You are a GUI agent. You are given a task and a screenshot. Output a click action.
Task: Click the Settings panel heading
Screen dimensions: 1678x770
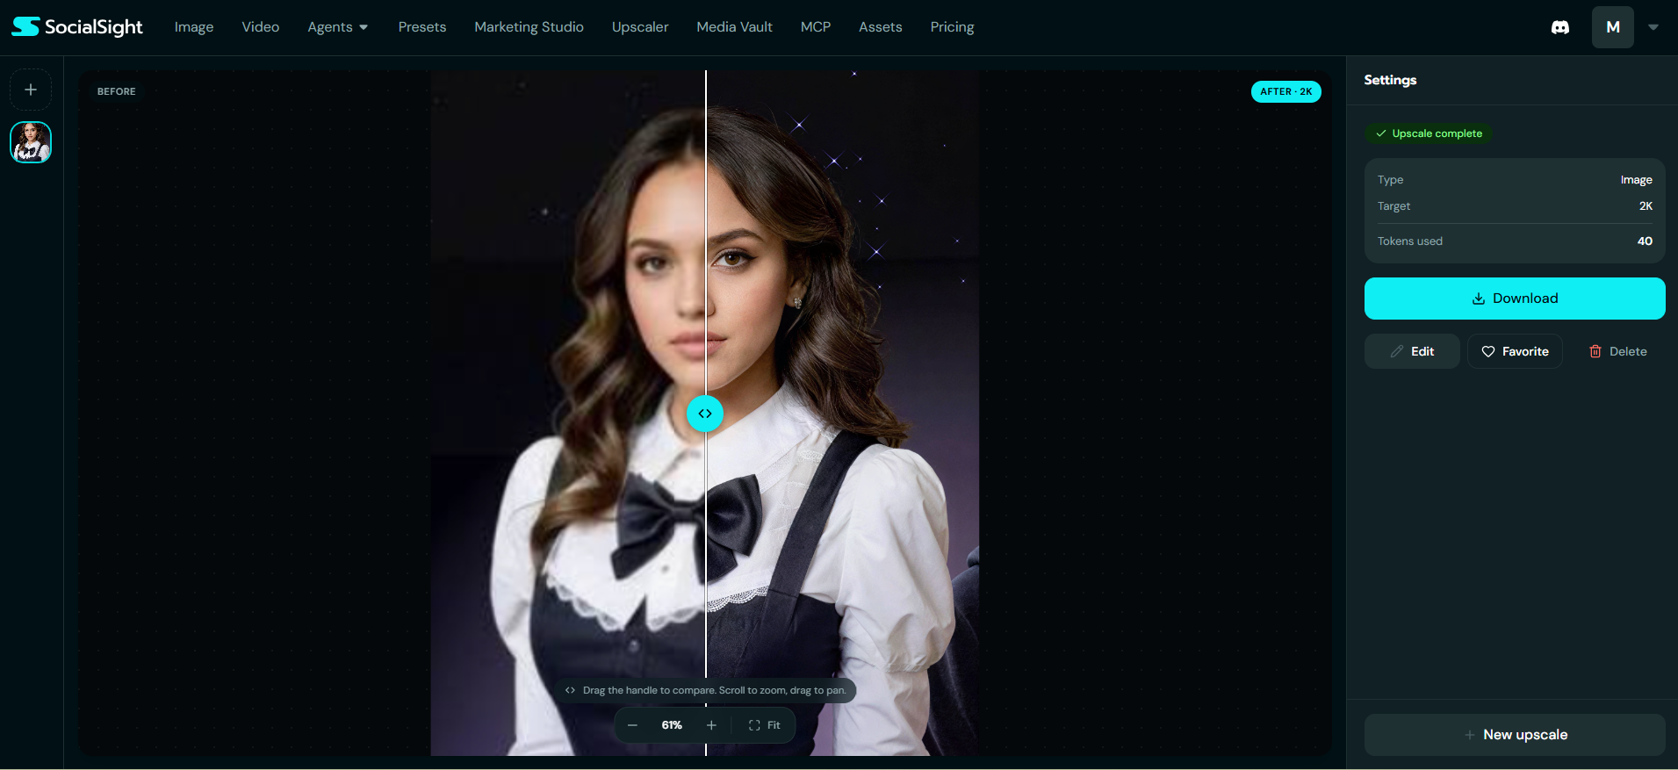click(x=1390, y=80)
